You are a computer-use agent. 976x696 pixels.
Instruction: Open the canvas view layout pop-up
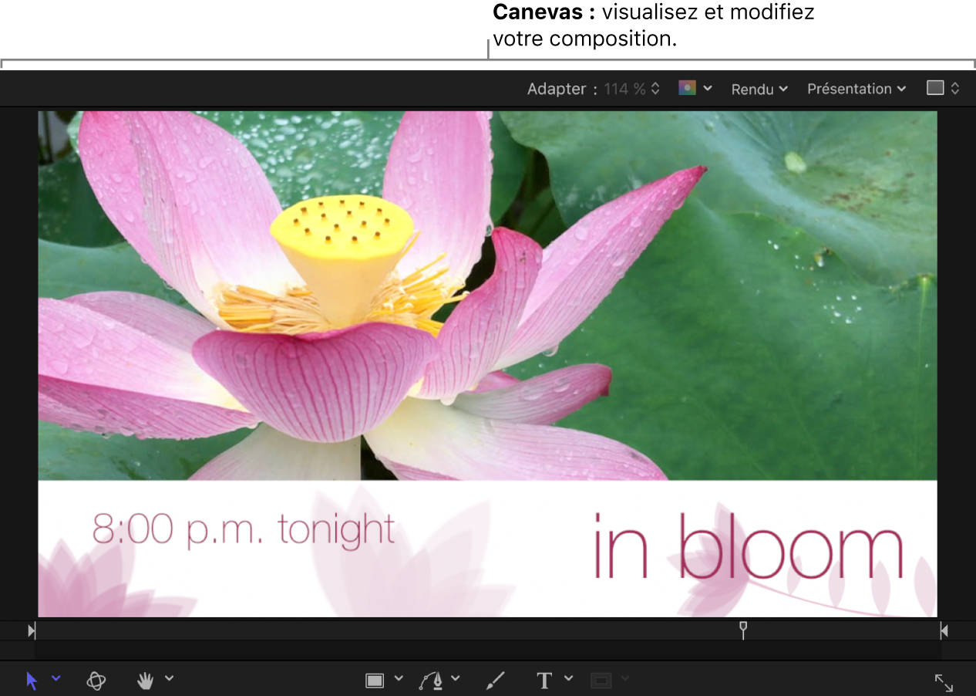943,88
